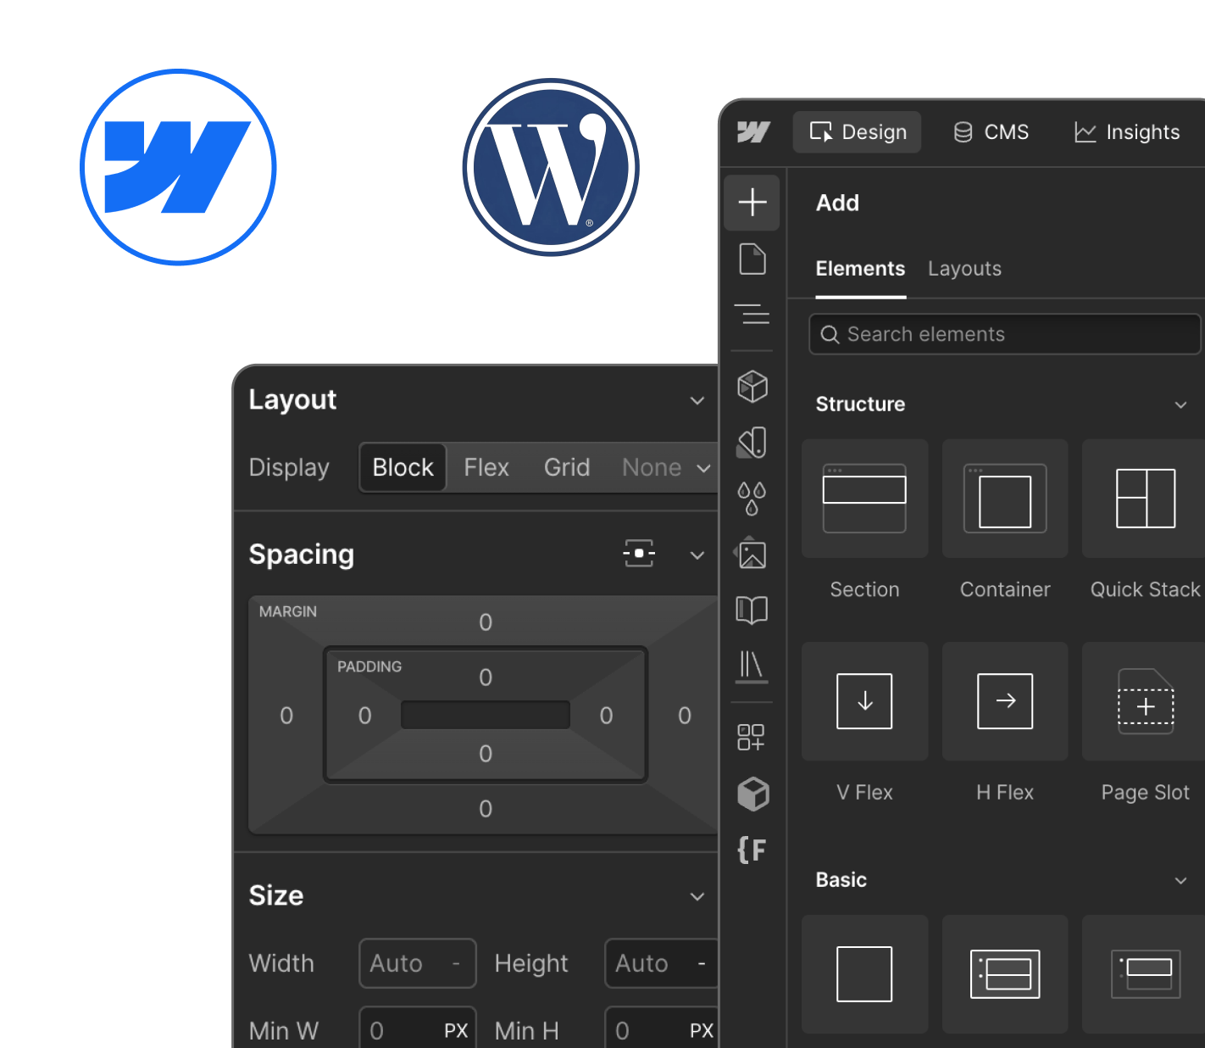1205x1048 pixels.
Task: Open the {F app icon in the sidebar
Action: 752,850
